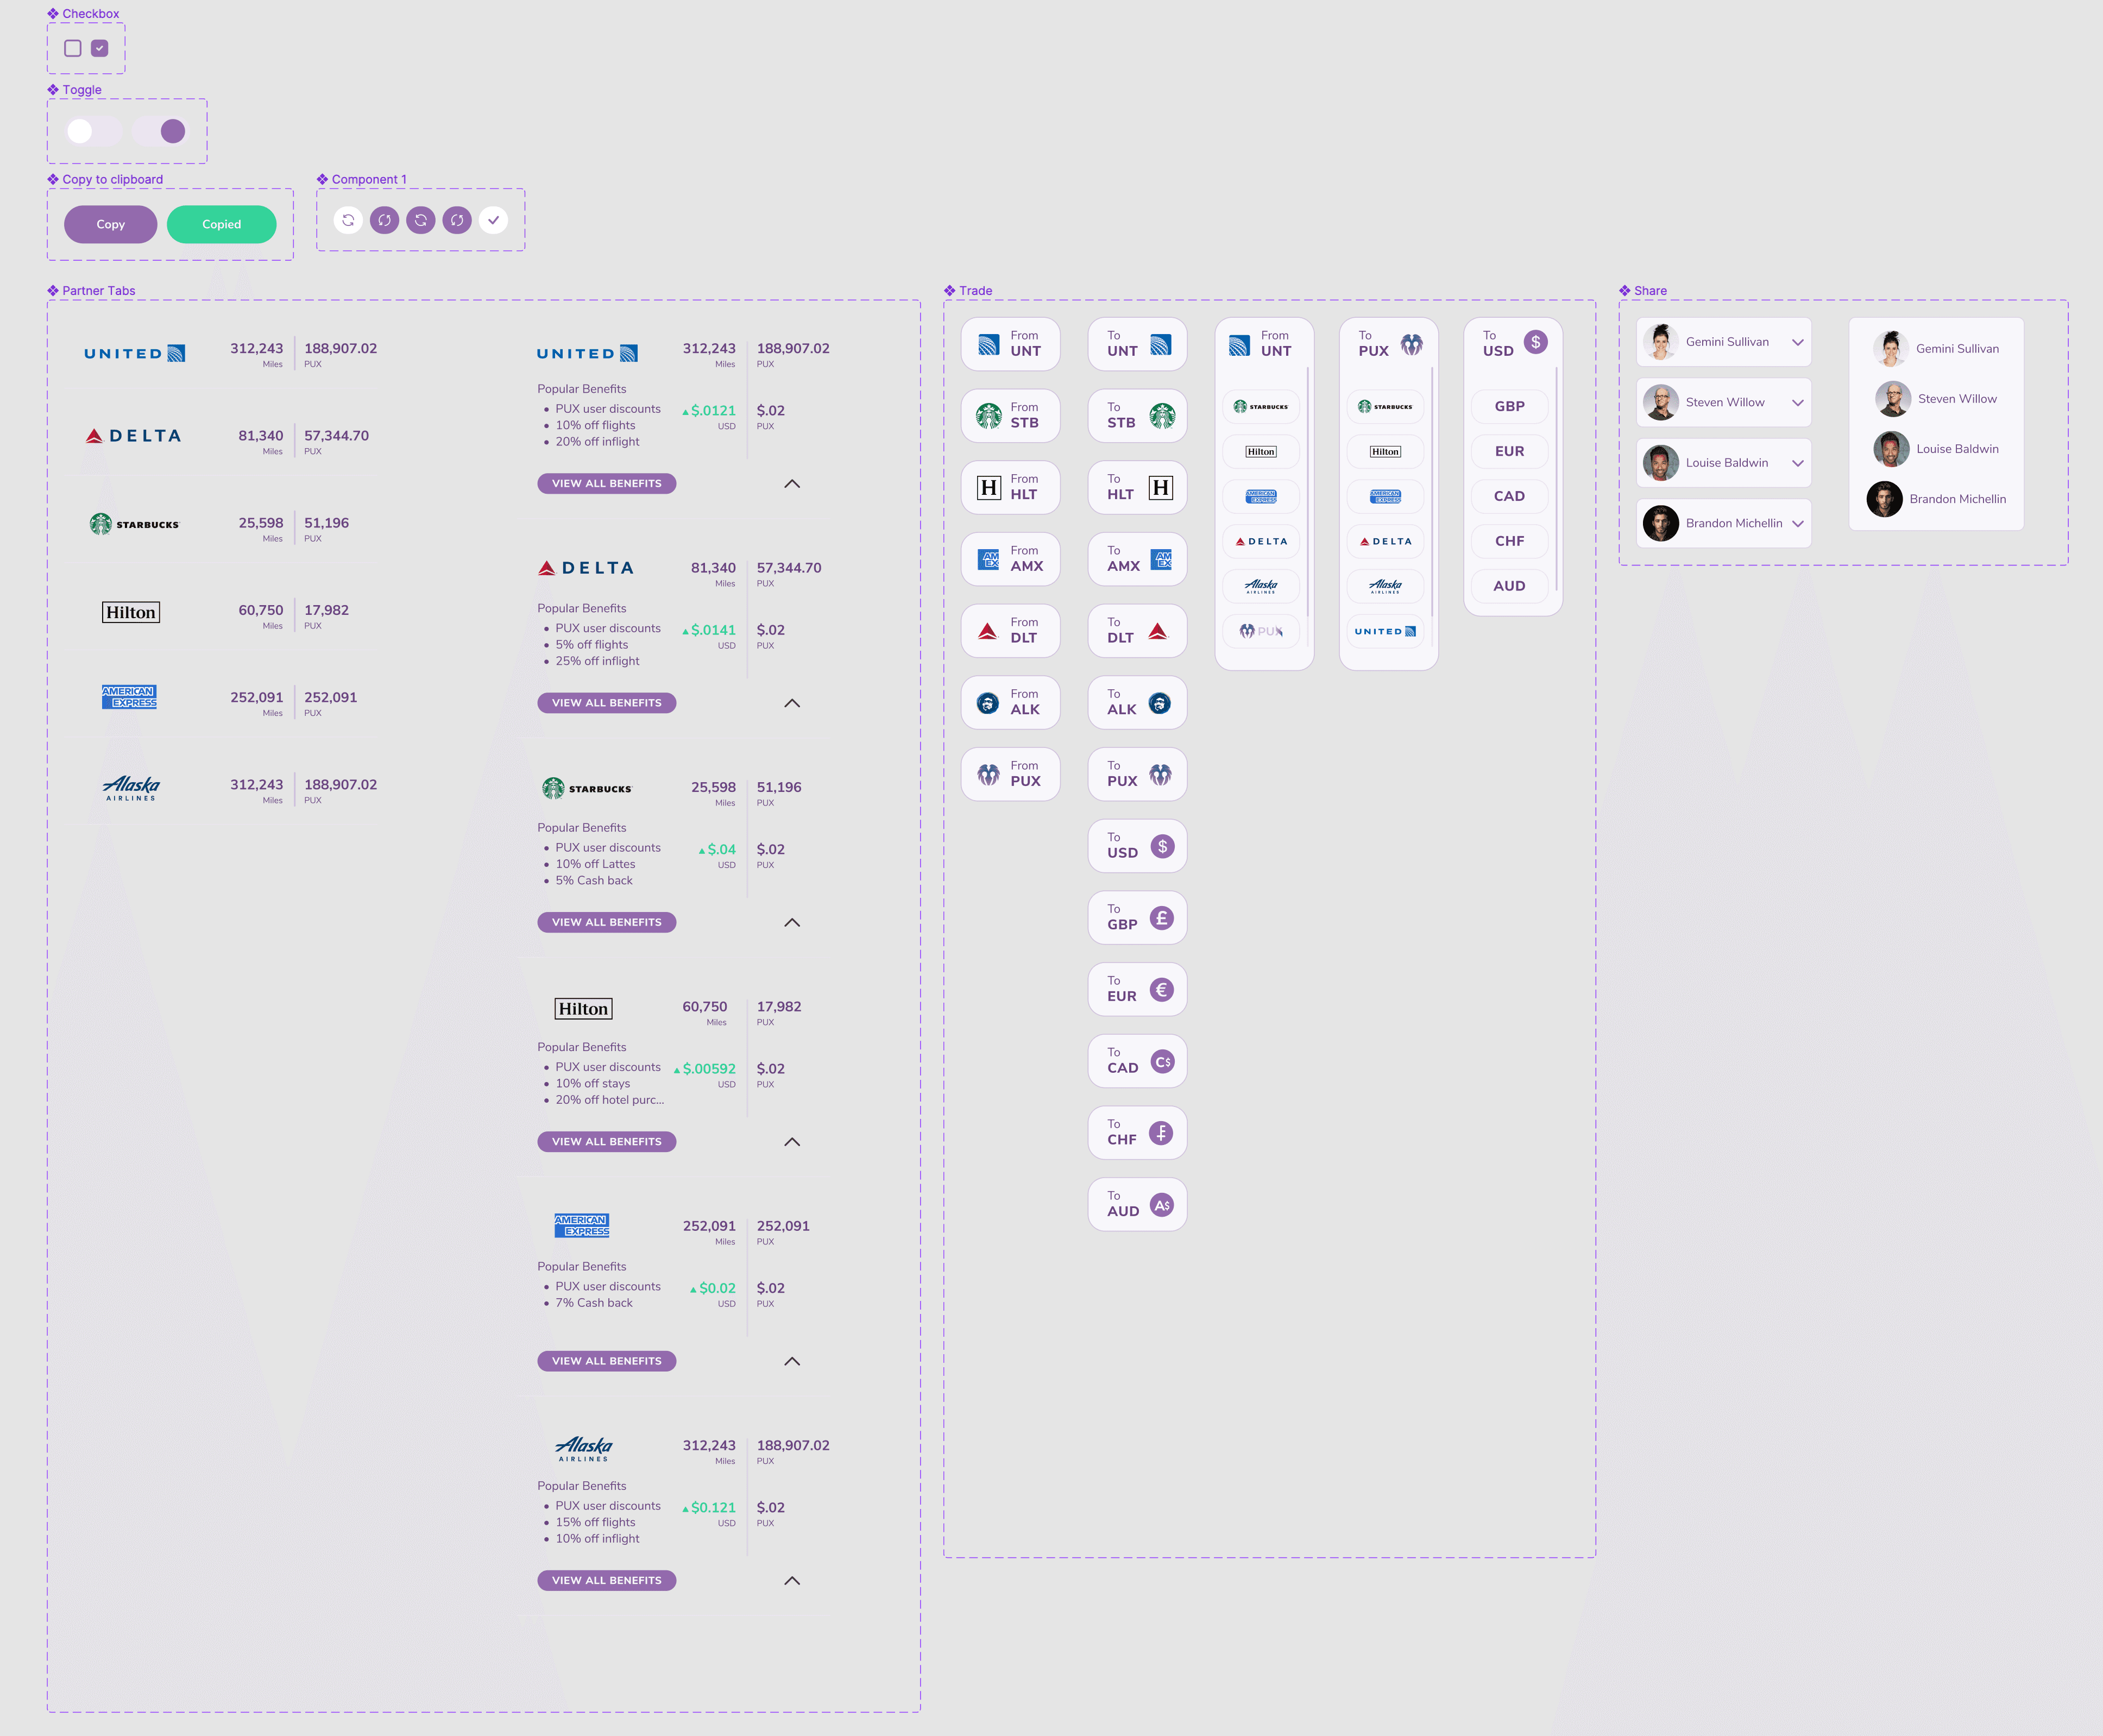Open the Gemini Sullivan dropdown chevron
2103x1736 pixels.
(1797, 342)
